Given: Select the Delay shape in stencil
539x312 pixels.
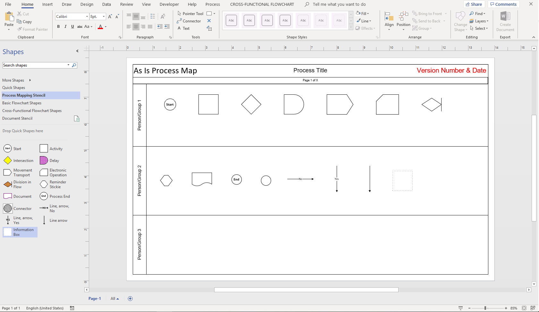Looking at the screenshot, I should coord(44,161).
